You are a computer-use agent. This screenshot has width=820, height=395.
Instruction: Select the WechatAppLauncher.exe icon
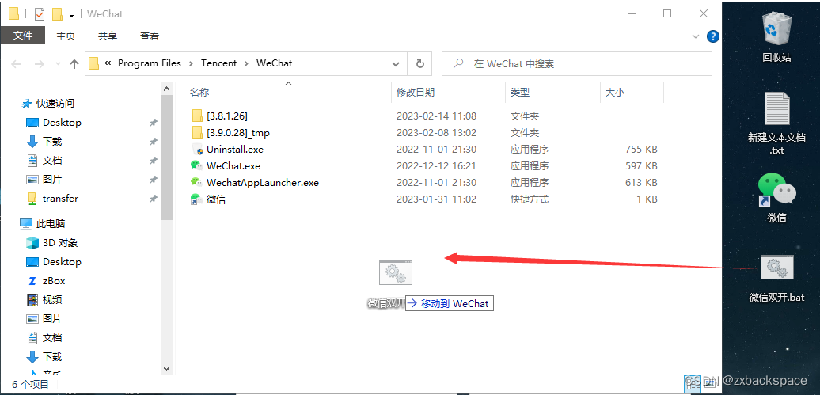[196, 182]
